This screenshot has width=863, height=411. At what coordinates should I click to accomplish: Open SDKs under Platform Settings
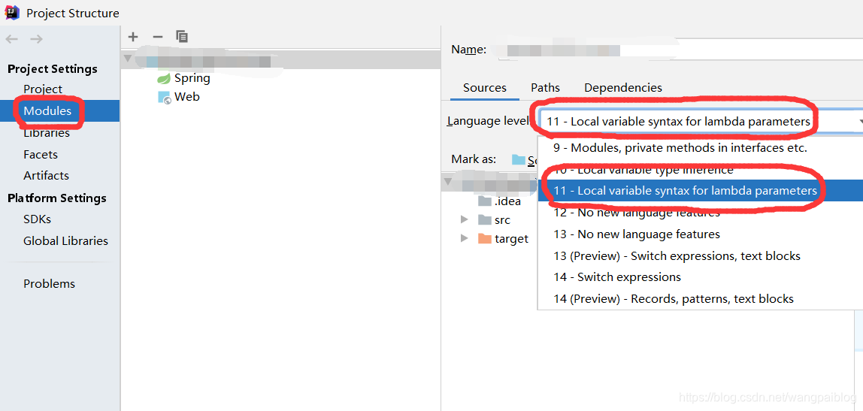coord(37,219)
